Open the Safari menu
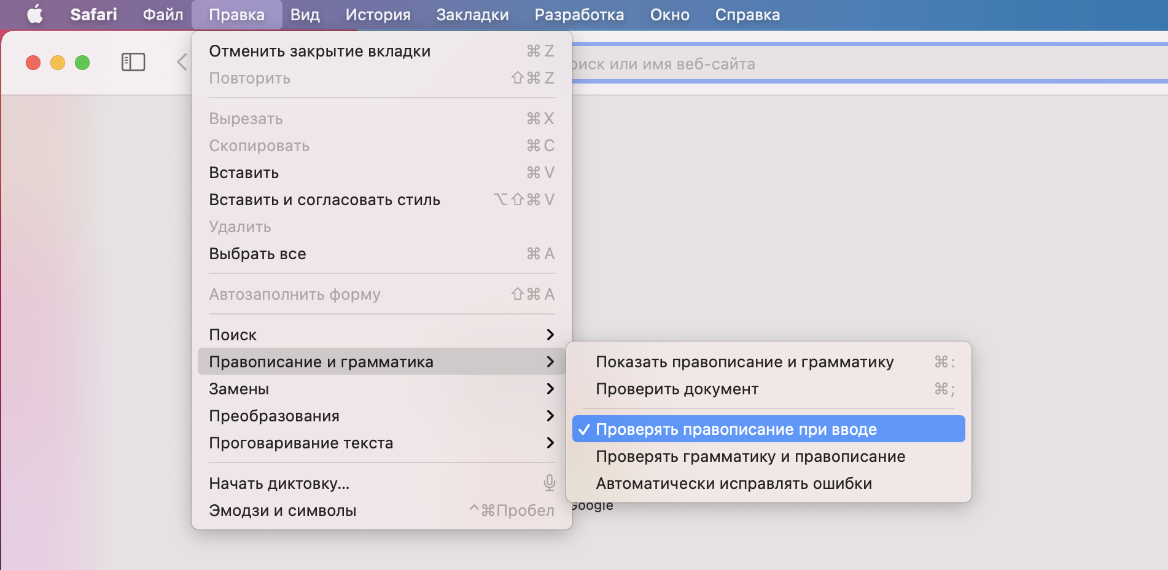 click(93, 14)
